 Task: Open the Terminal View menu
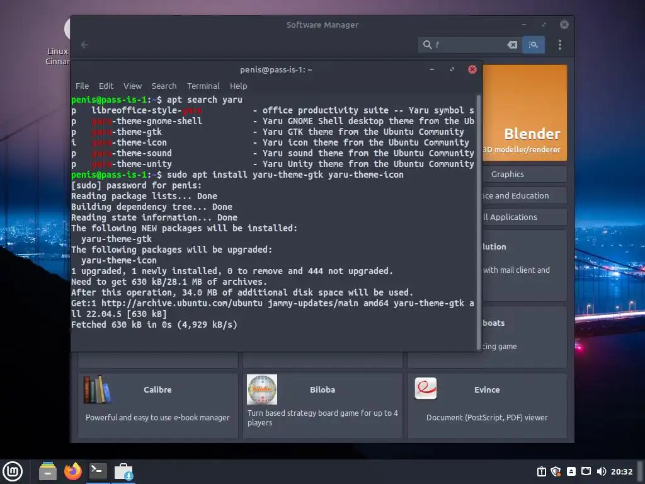pyautogui.click(x=132, y=86)
